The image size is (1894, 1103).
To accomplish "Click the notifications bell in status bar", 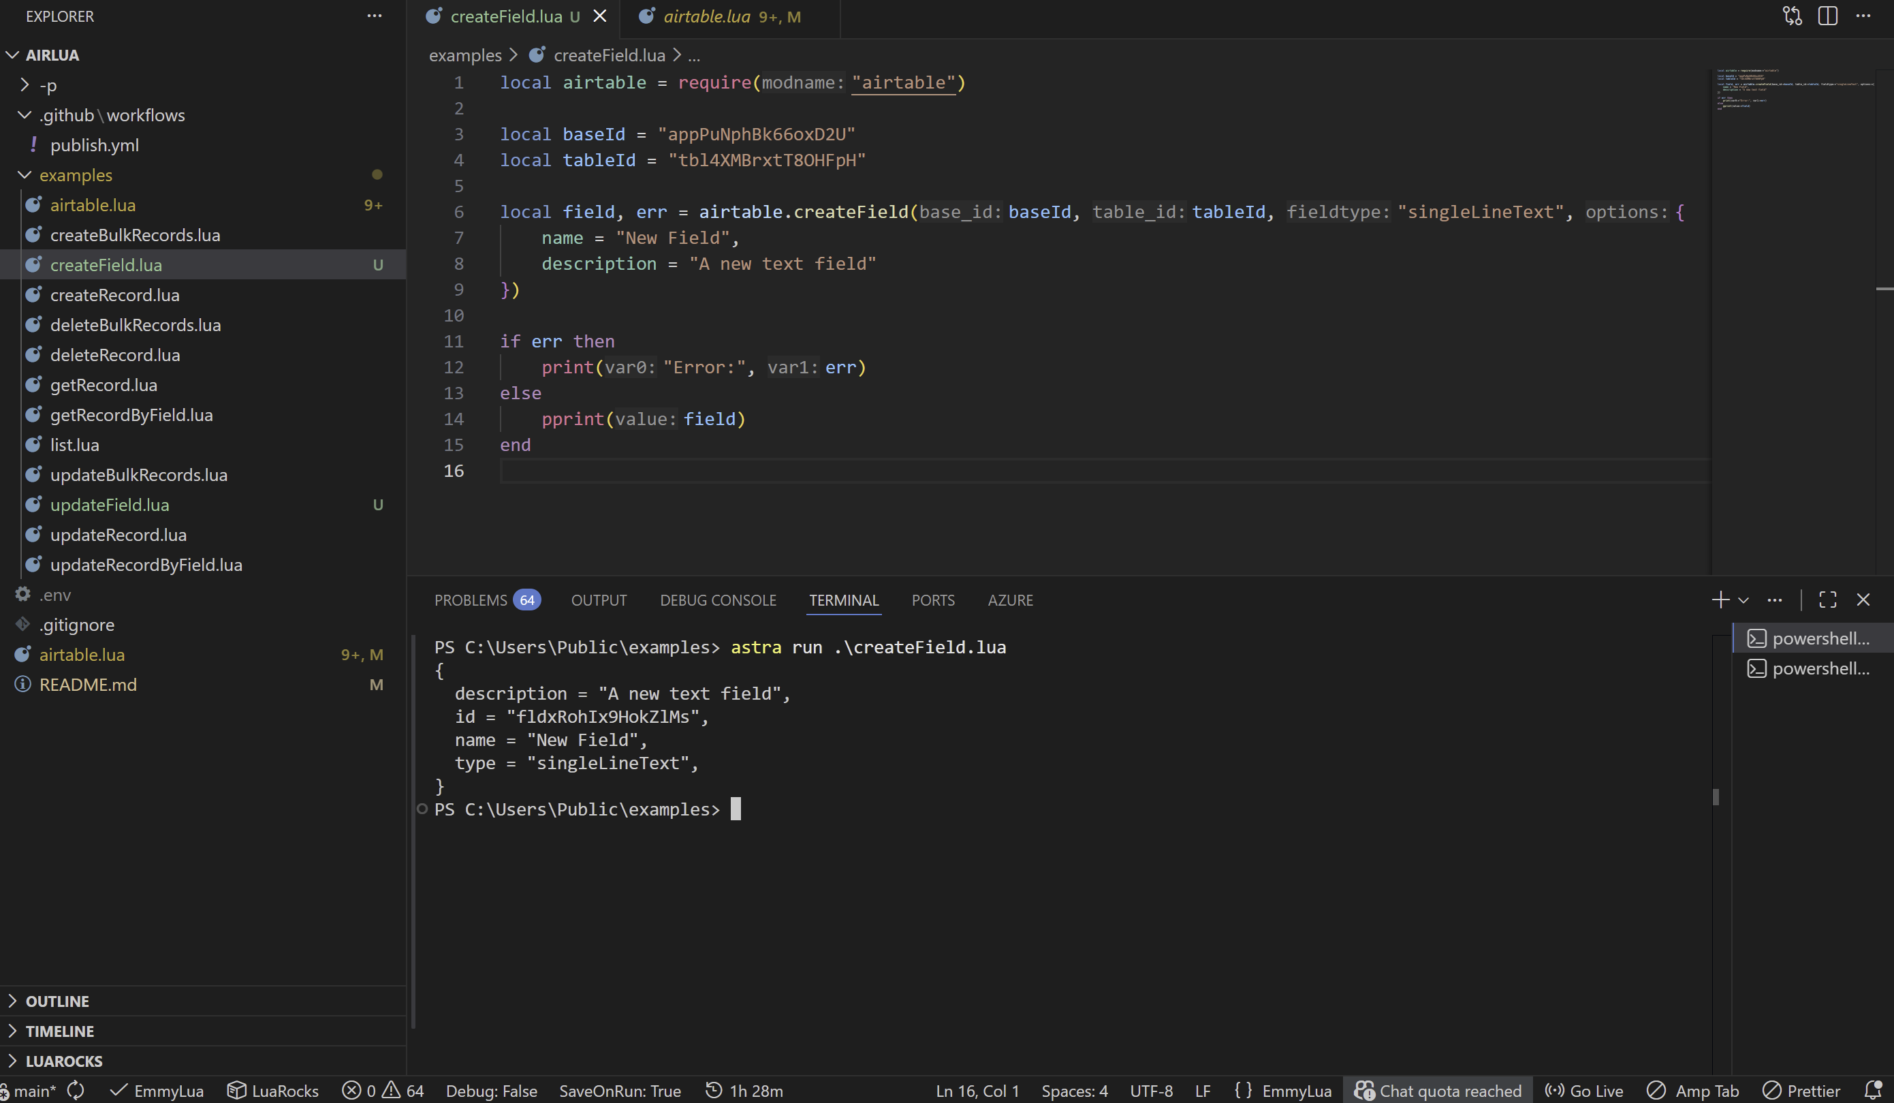I will pyautogui.click(x=1873, y=1090).
